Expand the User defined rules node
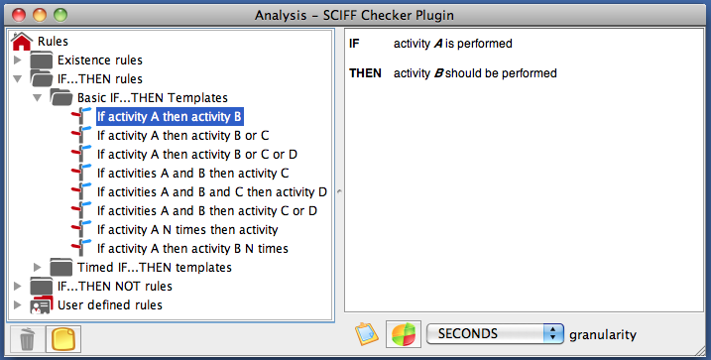 [17, 304]
